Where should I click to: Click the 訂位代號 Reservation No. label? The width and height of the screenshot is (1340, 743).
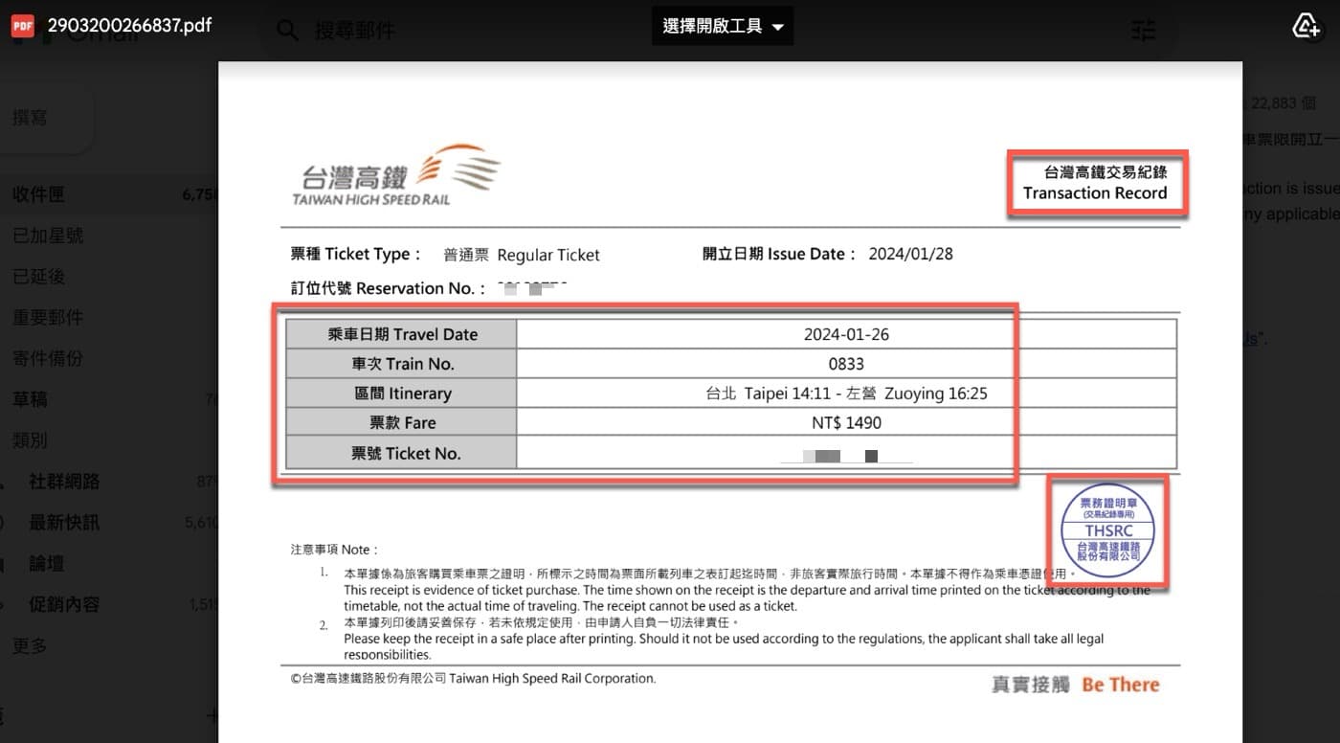(x=389, y=288)
